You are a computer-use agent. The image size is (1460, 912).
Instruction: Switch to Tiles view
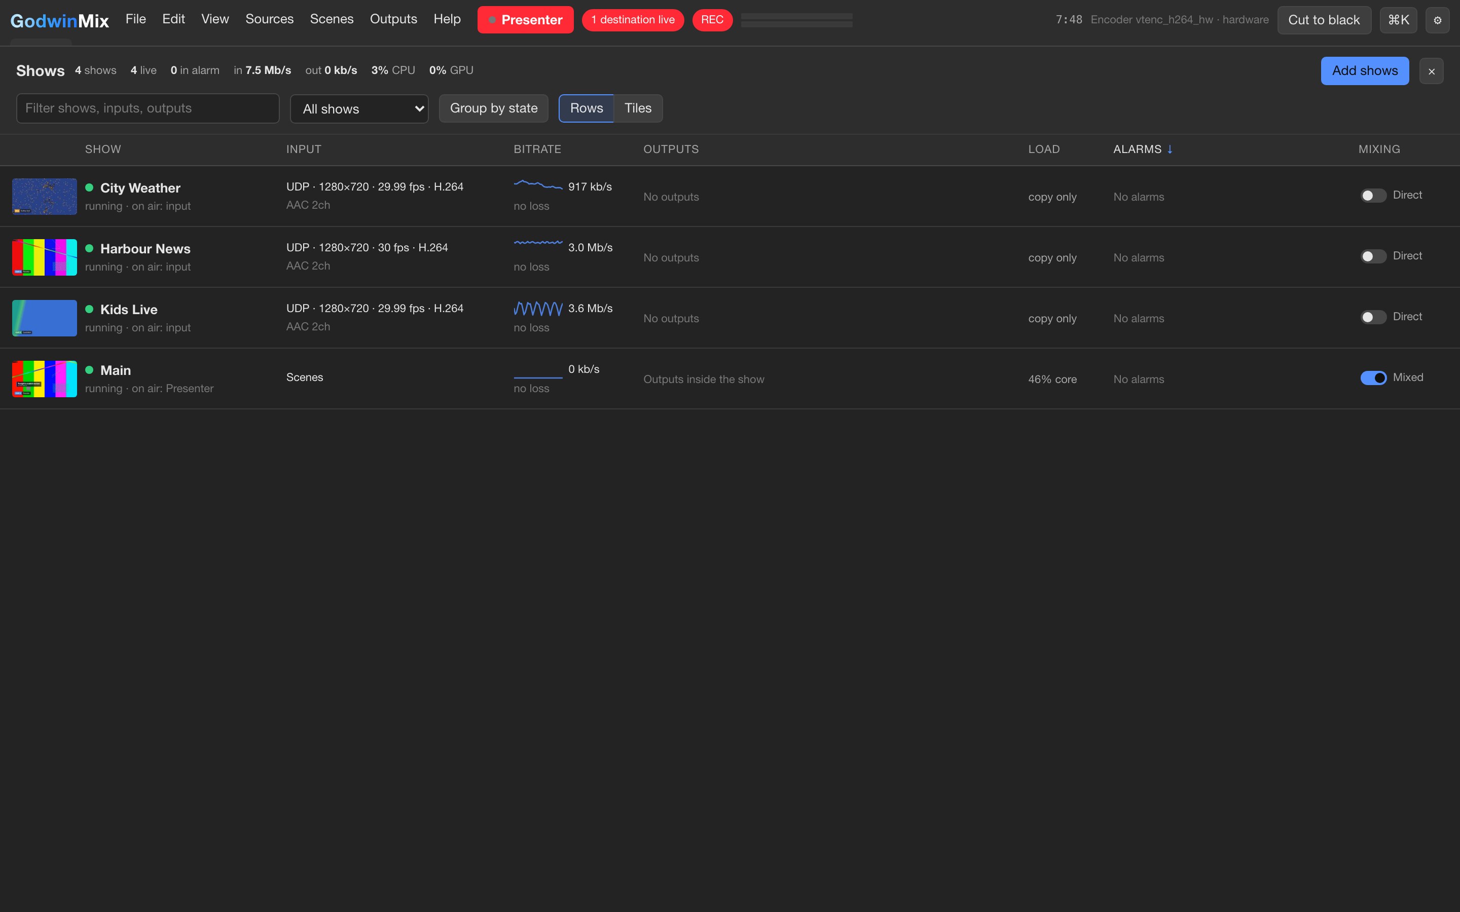tap(638, 108)
